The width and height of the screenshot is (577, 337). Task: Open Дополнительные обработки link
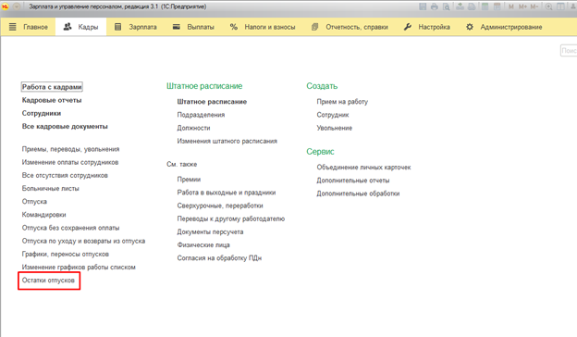[x=358, y=193]
